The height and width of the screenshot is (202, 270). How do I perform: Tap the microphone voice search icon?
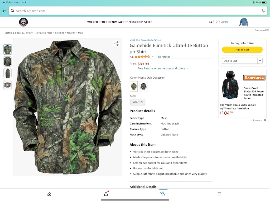pos(263,11)
